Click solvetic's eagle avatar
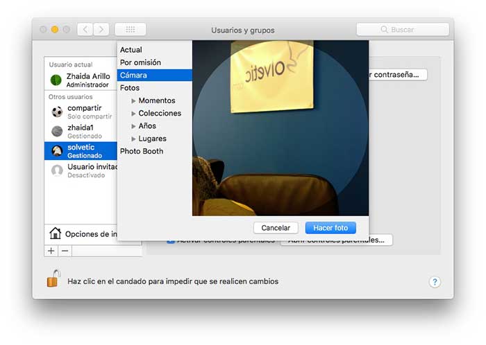This screenshot has width=486, height=345. (x=57, y=151)
